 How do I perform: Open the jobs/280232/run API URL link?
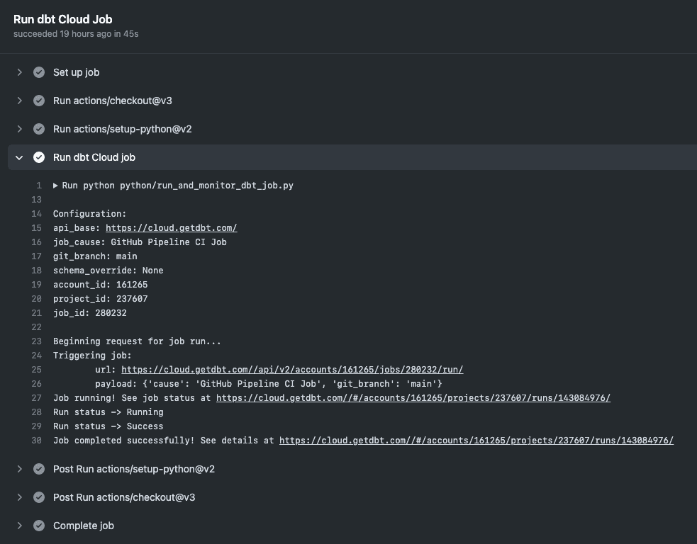(292, 370)
